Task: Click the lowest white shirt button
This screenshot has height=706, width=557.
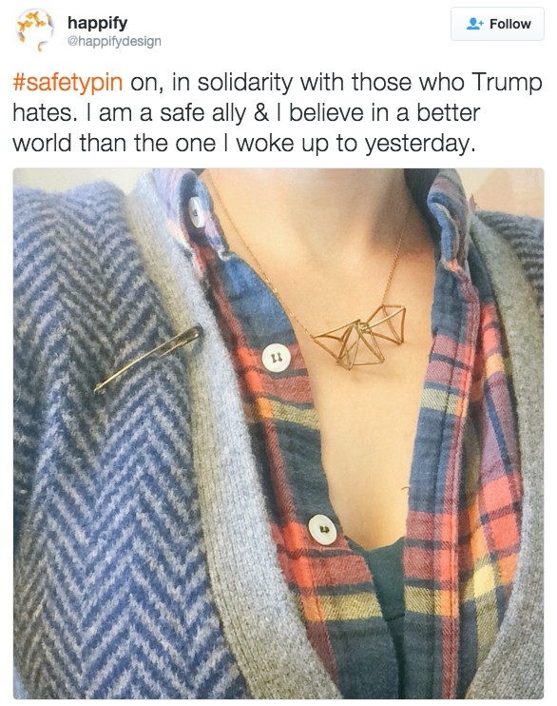Action: tap(322, 529)
